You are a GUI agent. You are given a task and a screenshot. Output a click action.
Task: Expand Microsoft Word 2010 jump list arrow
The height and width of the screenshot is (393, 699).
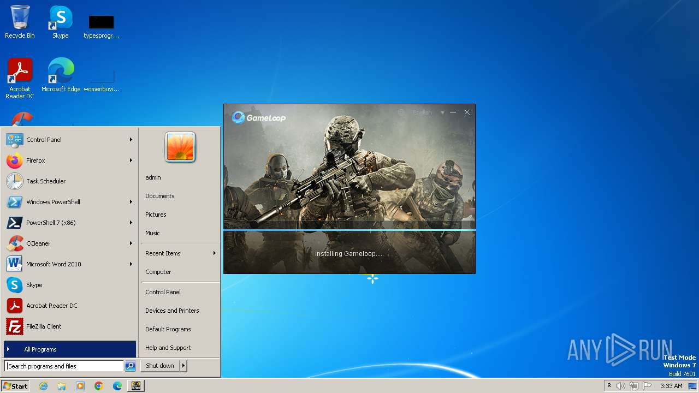[131, 264]
